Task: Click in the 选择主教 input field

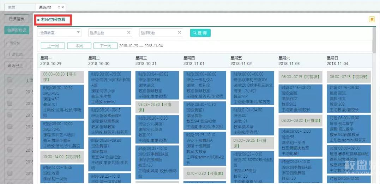Action: tap(107, 33)
